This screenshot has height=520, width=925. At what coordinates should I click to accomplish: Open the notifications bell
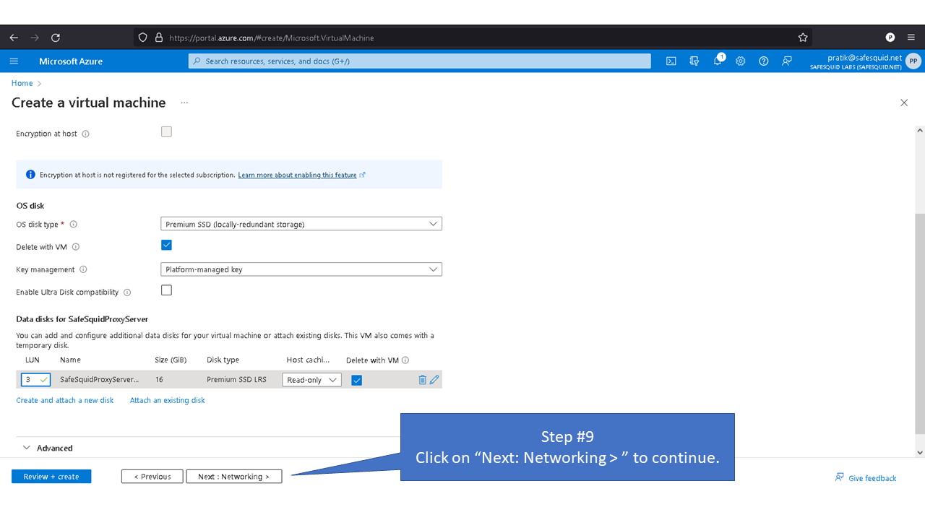click(718, 61)
